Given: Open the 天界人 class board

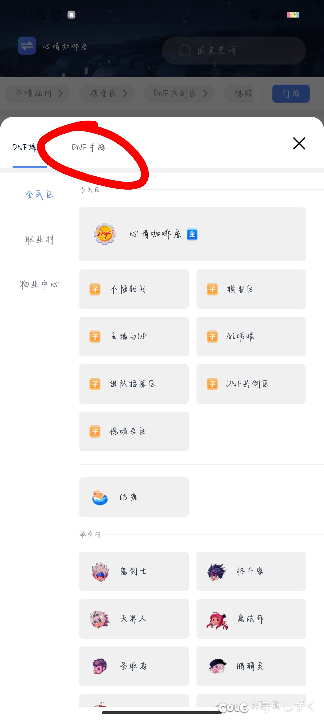Looking at the screenshot, I should 134,619.
